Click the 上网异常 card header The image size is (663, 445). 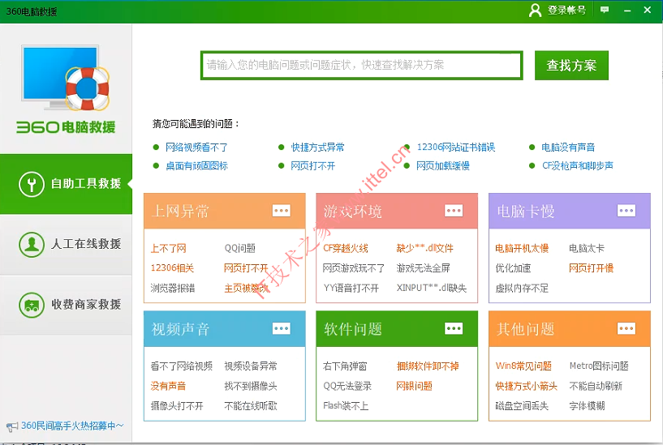225,211
